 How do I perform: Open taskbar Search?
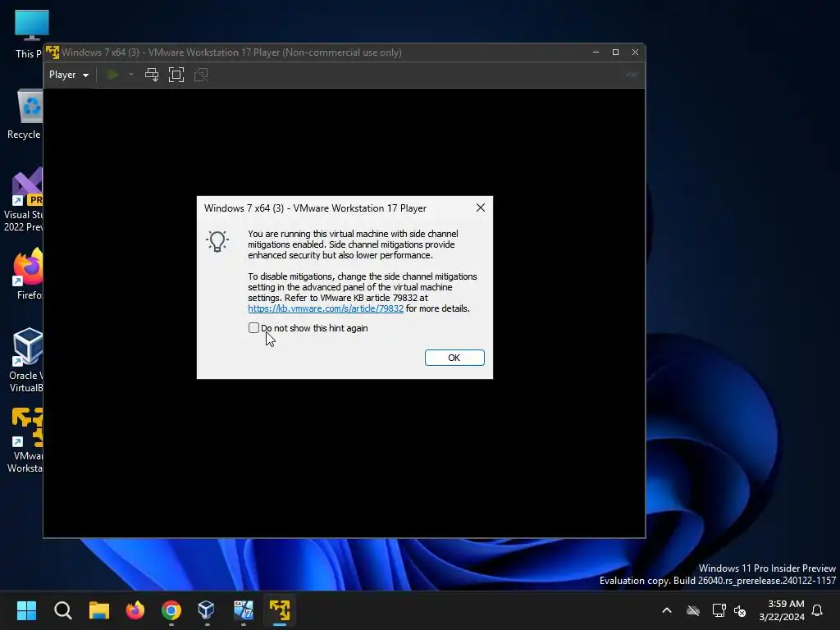62,610
